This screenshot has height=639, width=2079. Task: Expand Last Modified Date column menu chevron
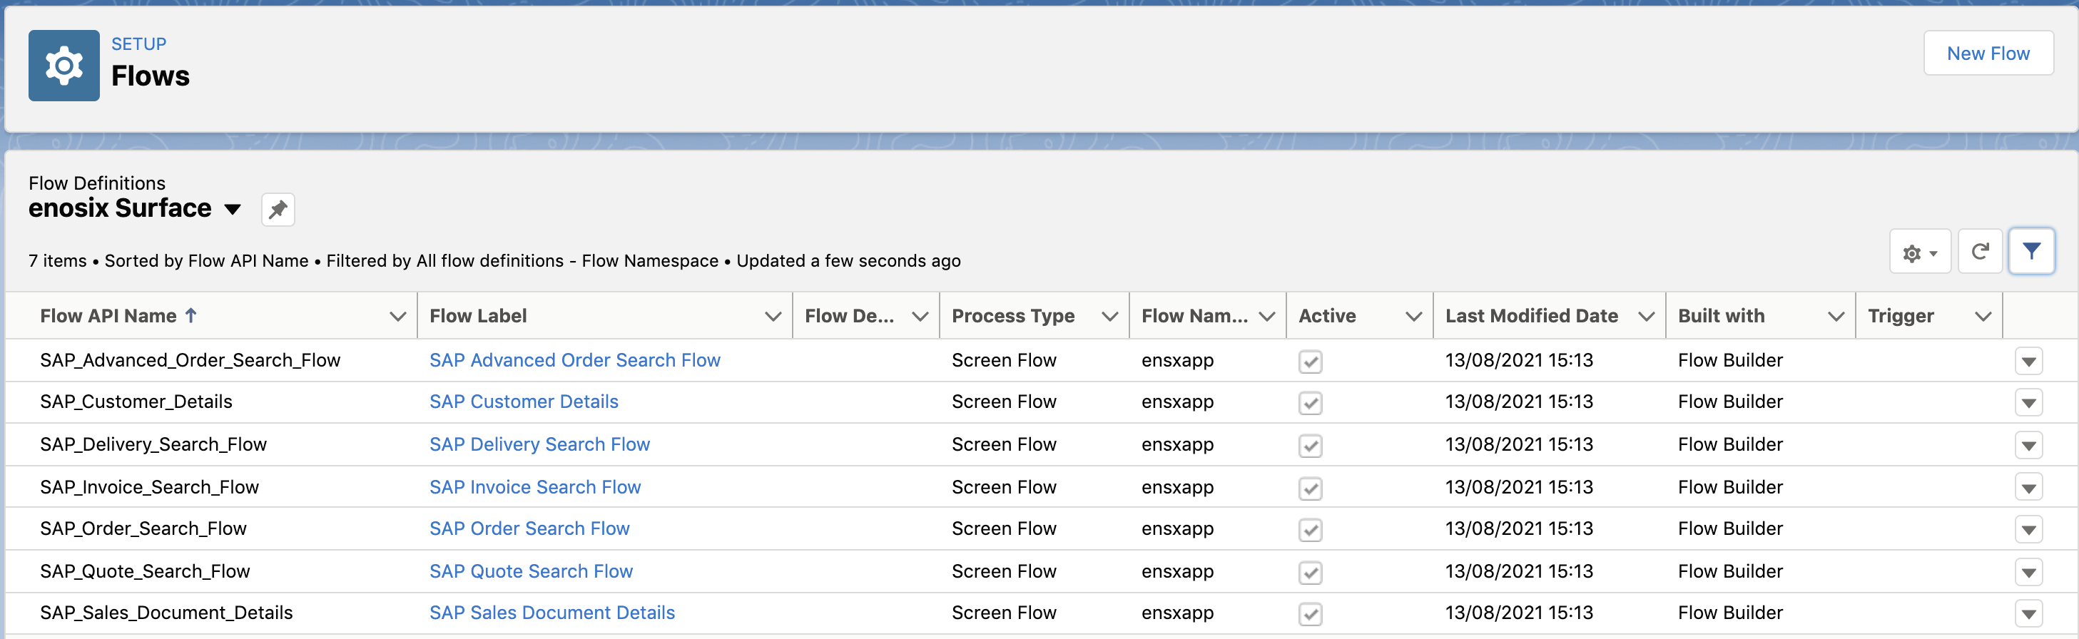1646,316
